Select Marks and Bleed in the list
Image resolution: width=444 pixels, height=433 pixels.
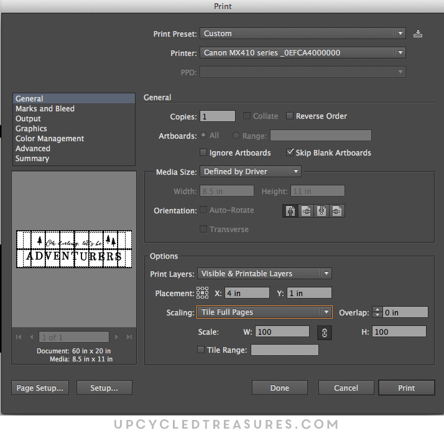click(45, 109)
